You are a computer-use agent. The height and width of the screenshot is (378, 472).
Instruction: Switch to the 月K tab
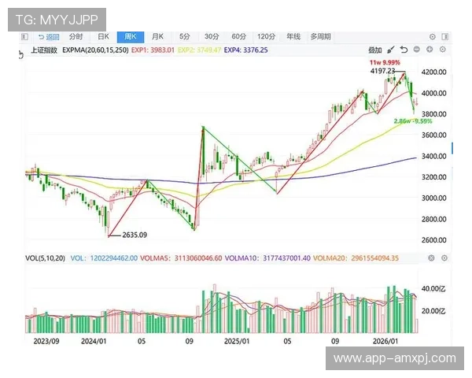pos(157,37)
